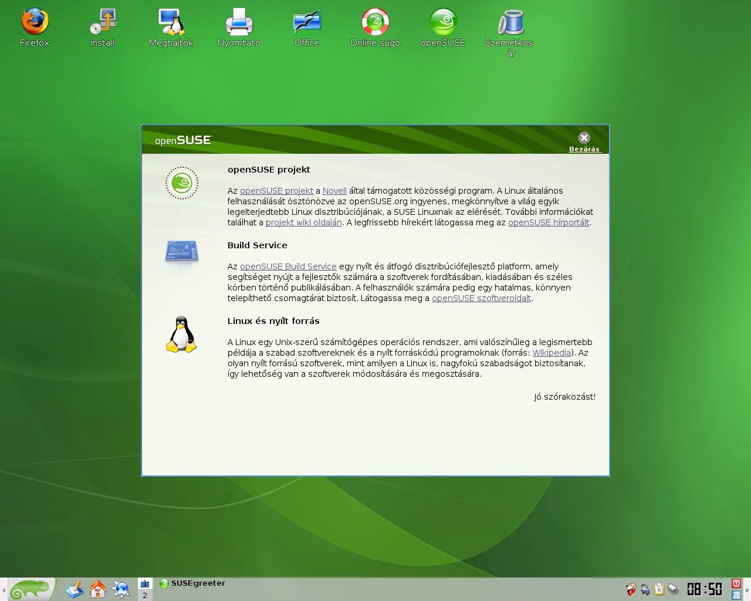
Task: Click the Tux penguin icon
Action: click(x=181, y=335)
